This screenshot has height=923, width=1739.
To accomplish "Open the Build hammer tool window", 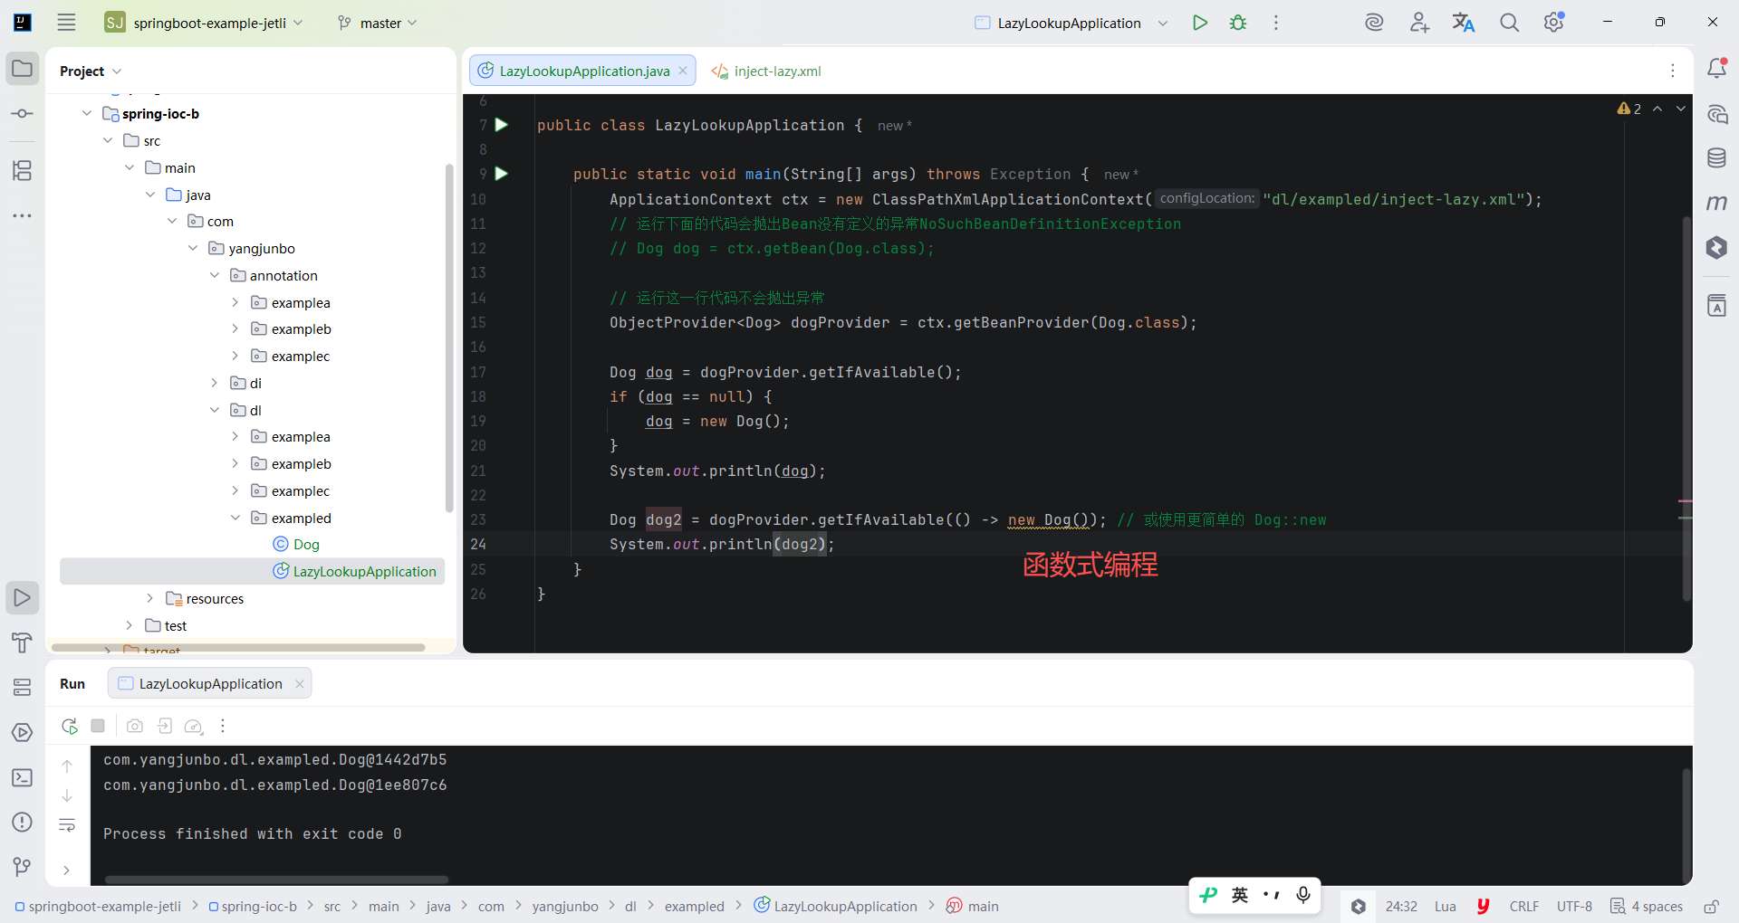I will coord(23,642).
